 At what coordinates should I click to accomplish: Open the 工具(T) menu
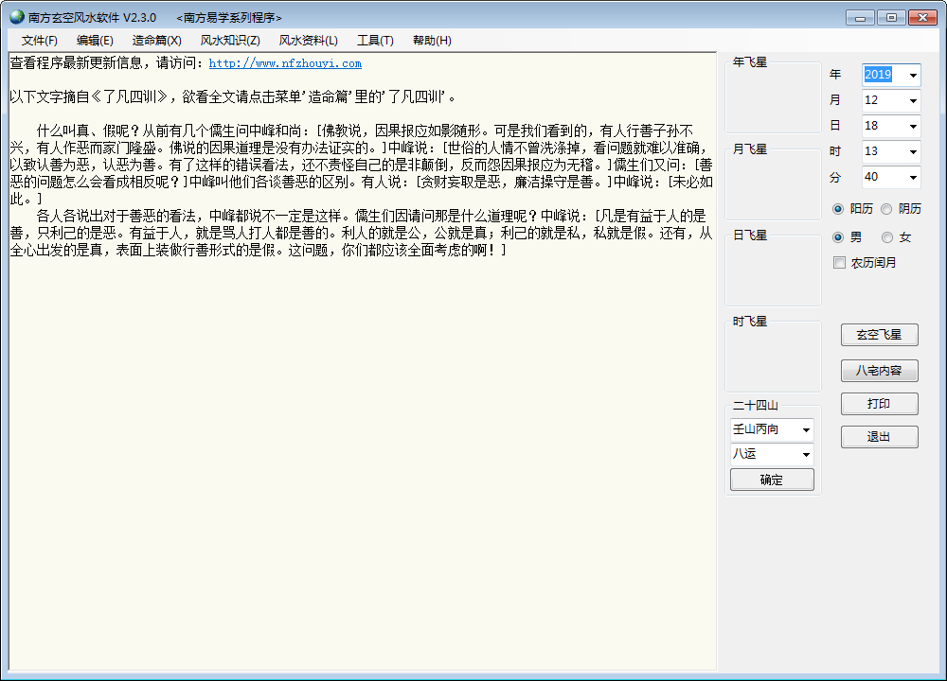(375, 41)
